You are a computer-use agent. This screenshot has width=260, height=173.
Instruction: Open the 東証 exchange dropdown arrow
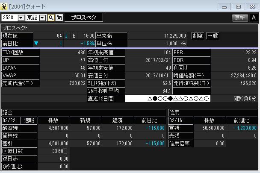[x=42, y=18]
